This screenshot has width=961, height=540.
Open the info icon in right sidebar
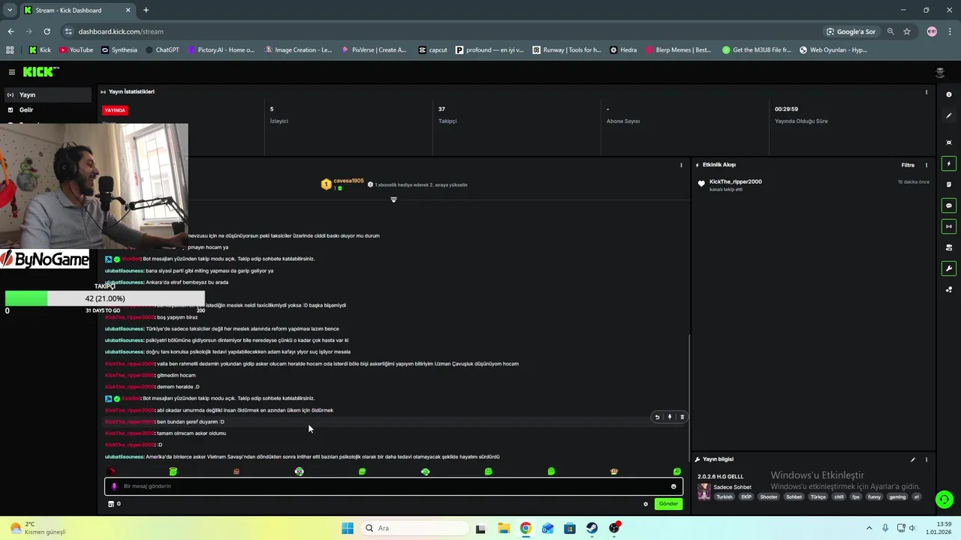click(949, 94)
